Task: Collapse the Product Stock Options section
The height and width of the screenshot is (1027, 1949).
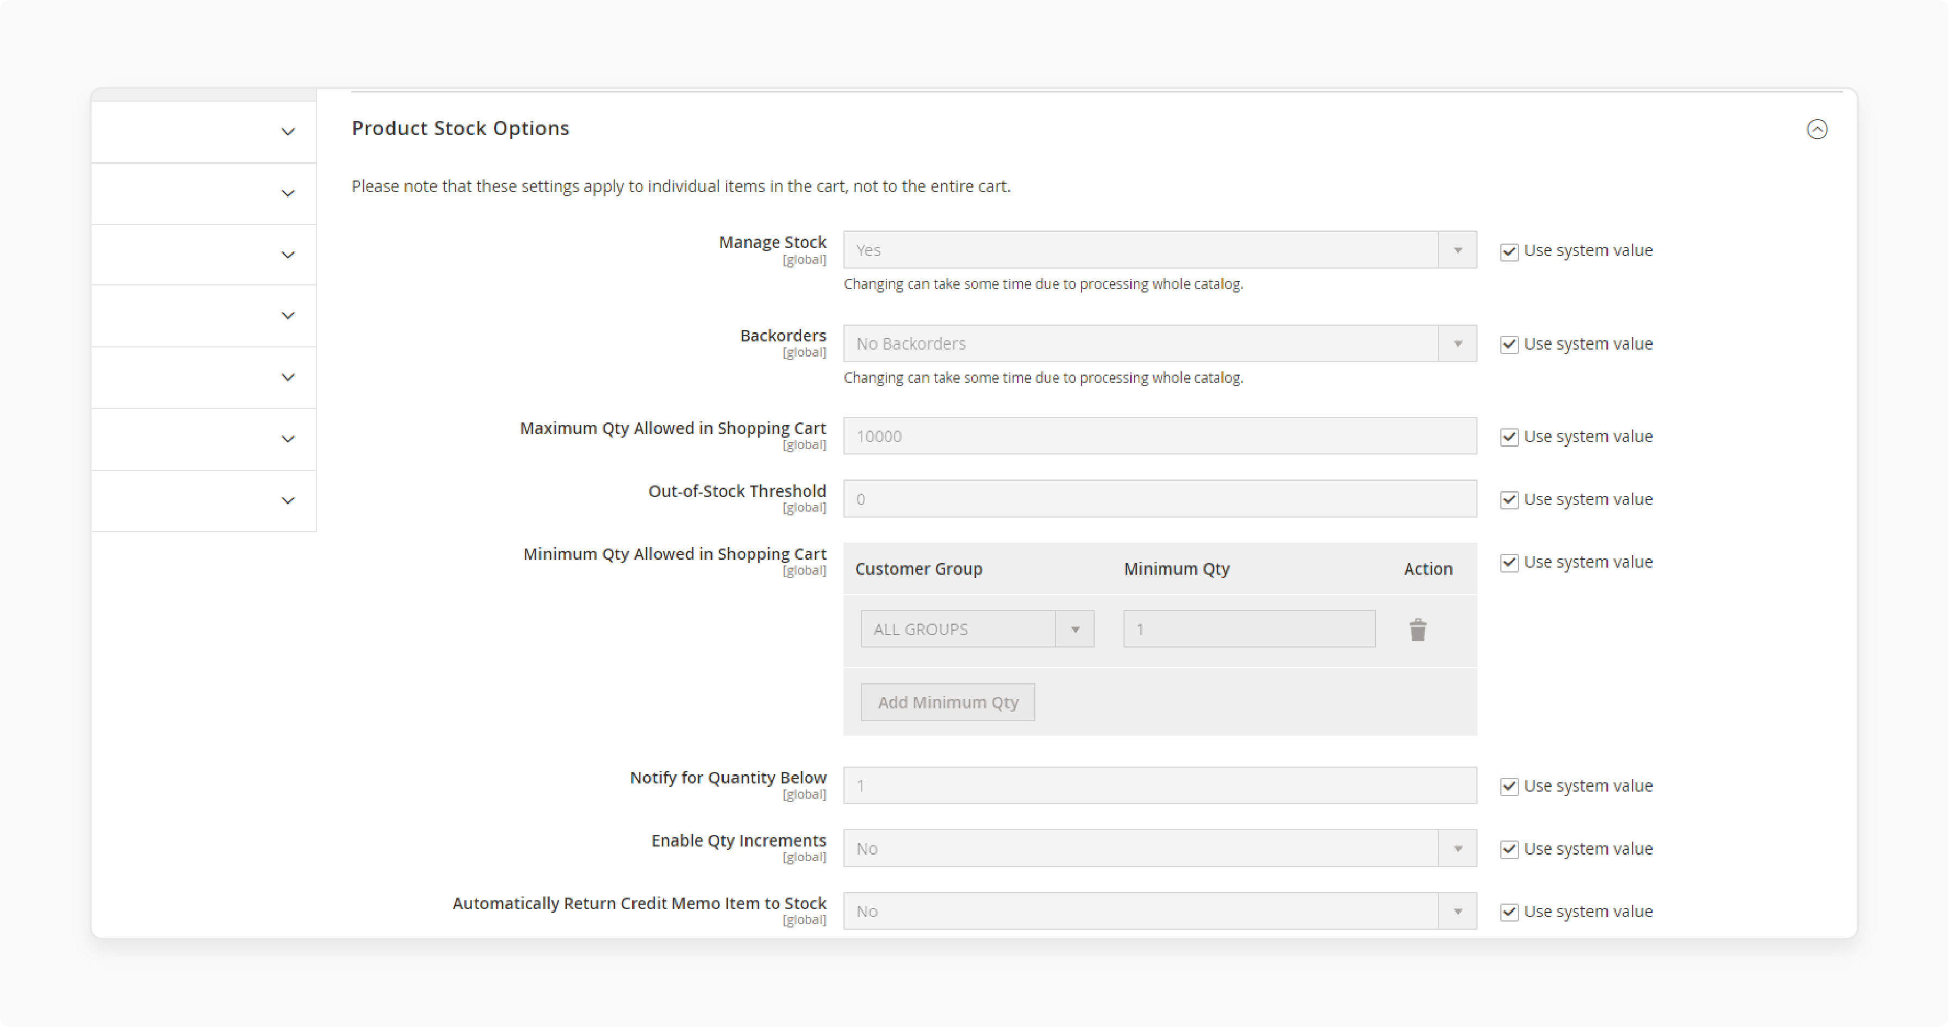Action: coord(1817,129)
